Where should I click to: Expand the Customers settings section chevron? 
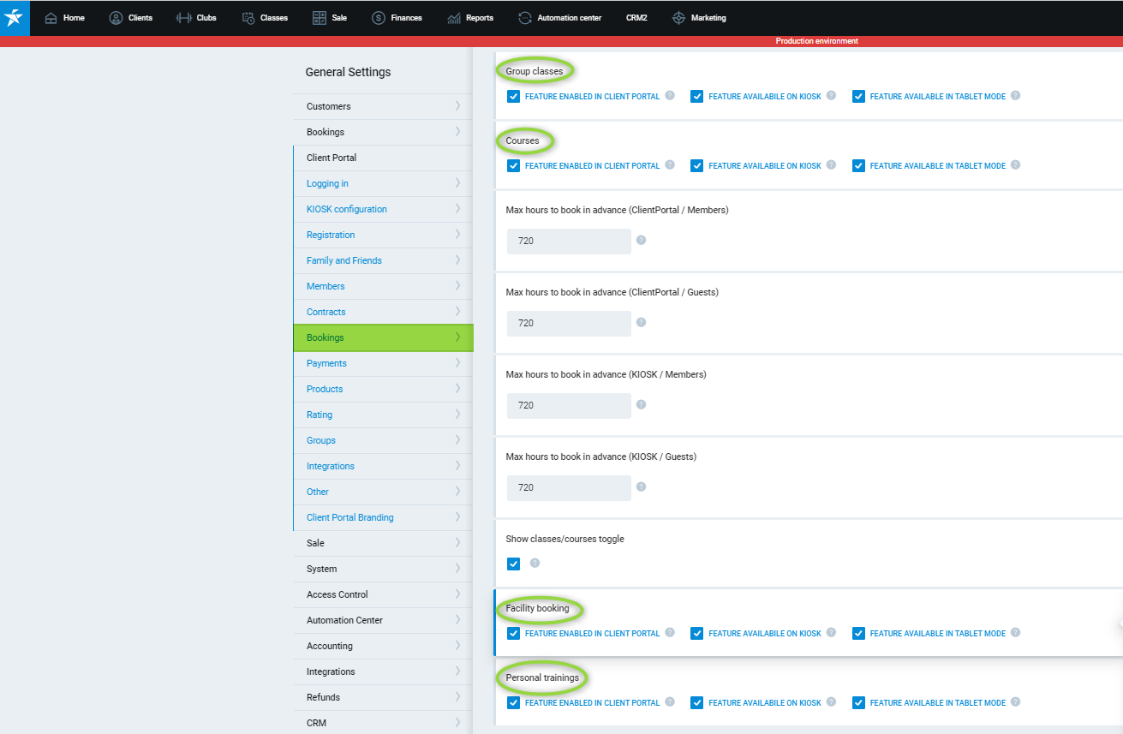click(457, 106)
